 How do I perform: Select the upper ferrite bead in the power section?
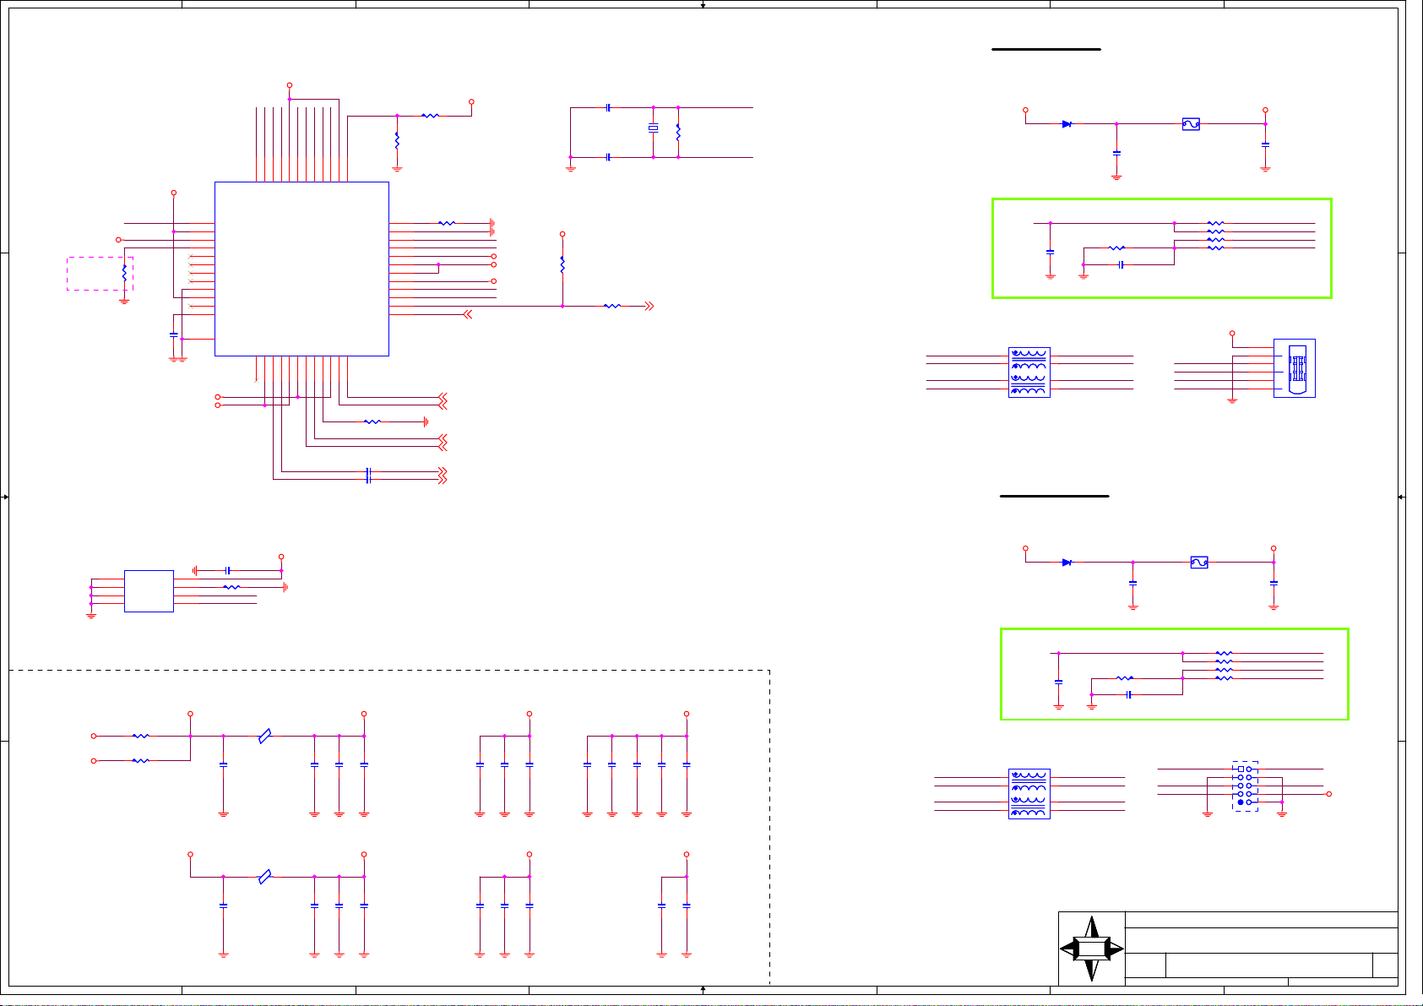coord(265,737)
